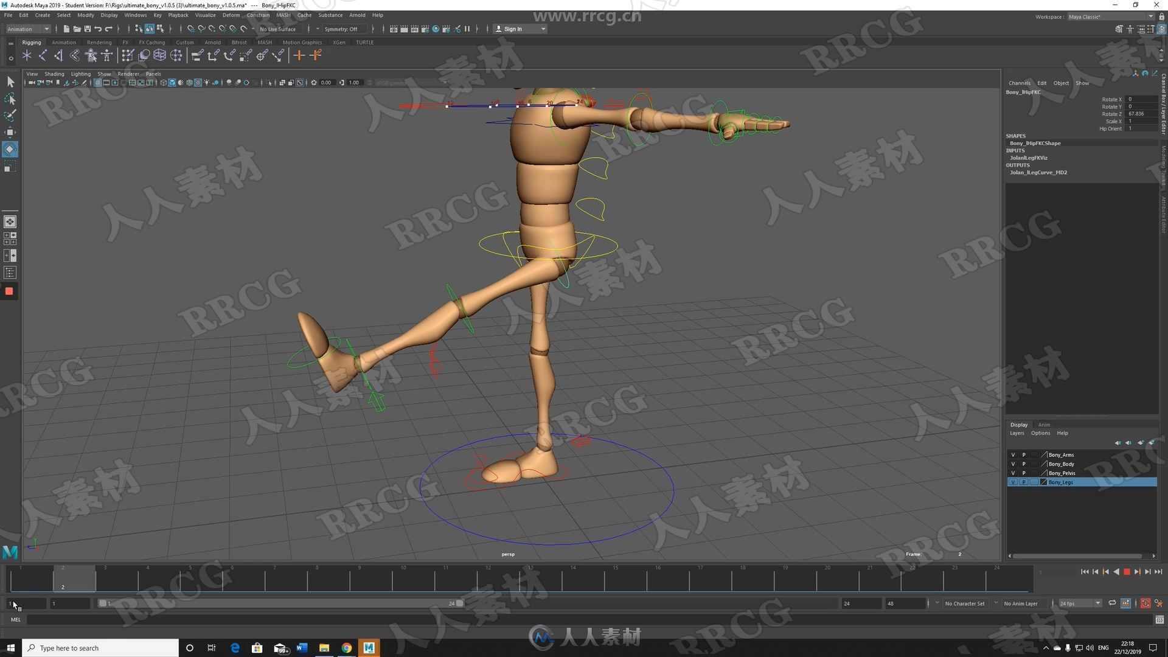Click the Set Key orange plus icon
This screenshot has width=1168, height=657.
[299, 56]
